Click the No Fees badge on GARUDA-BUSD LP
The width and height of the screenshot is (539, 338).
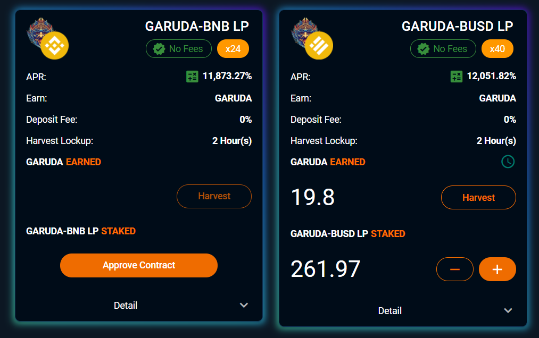[x=443, y=49]
